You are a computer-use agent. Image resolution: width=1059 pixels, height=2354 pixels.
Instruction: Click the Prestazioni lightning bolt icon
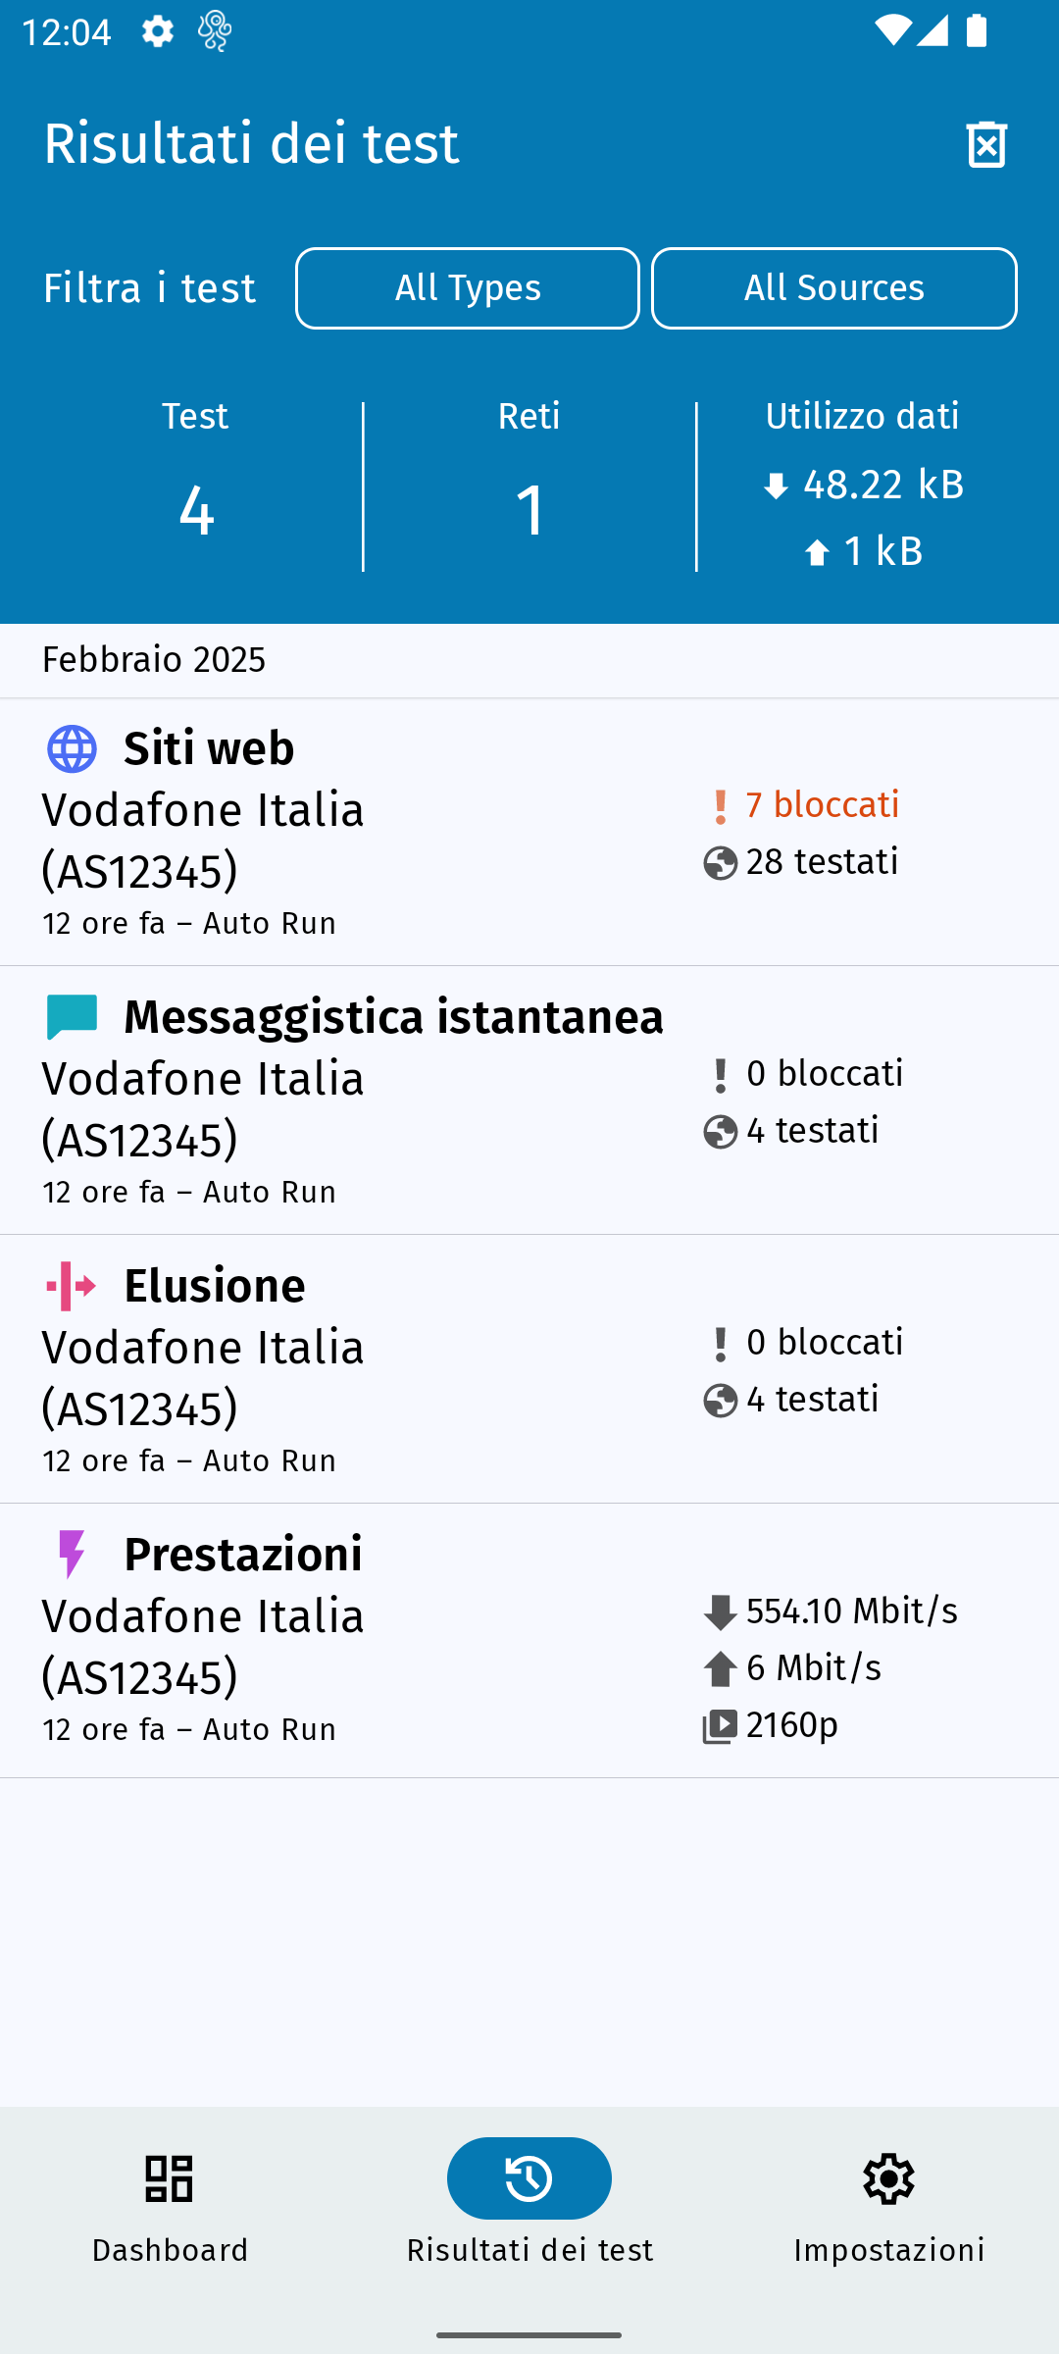pyautogui.click(x=72, y=1554)
